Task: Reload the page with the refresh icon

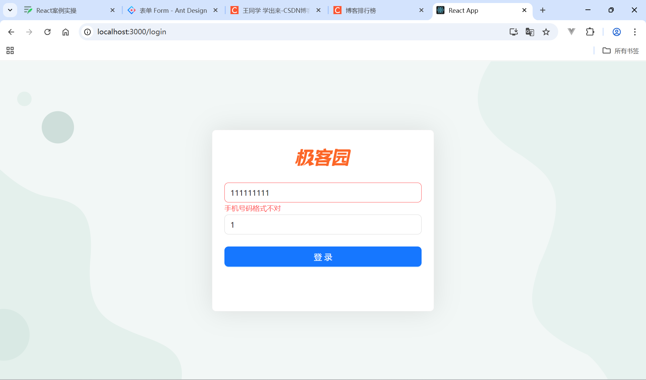Action: (x=47, y=32)
